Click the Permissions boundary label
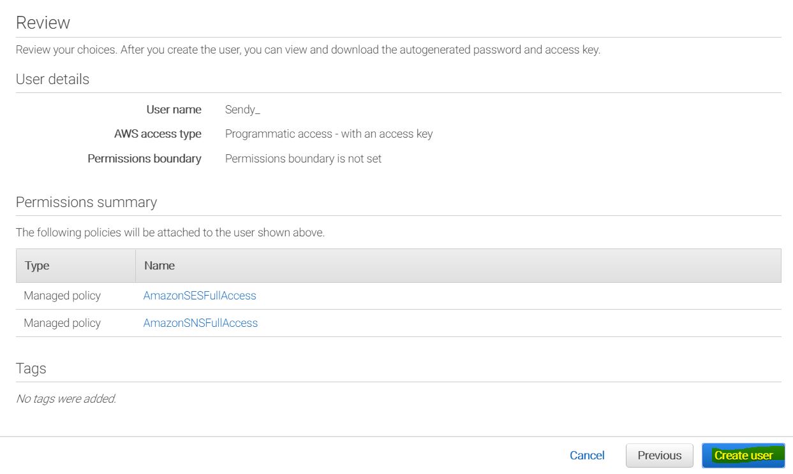This screenshot has width=793, height=474. [144, 159]
